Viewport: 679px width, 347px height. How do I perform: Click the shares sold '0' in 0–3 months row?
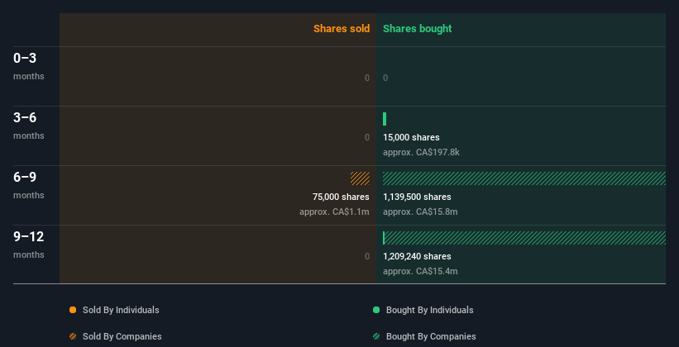click(x=366, y=78)
